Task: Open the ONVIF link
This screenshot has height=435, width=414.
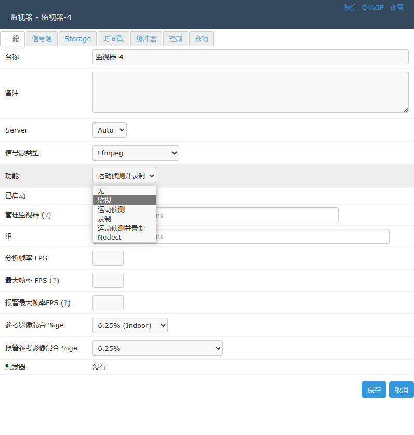Action: 373,8
